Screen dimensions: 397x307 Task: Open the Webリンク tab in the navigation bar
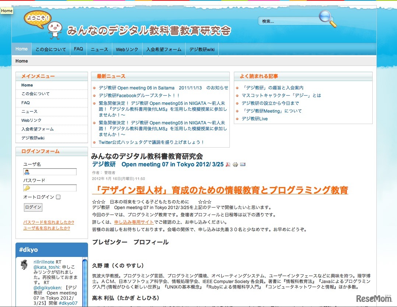127,49
